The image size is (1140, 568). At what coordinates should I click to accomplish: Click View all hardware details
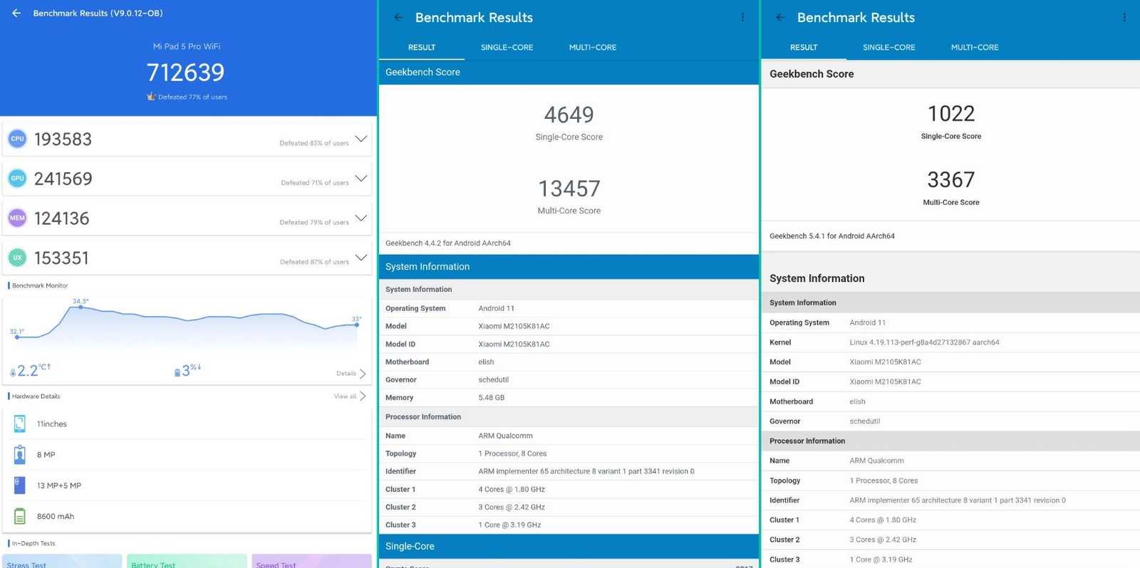[x=349, y=396]
